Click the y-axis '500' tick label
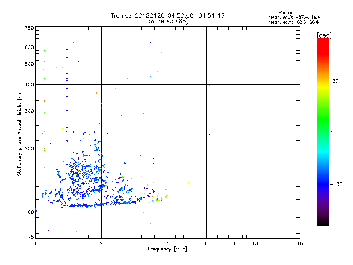 tap(29, 64)
